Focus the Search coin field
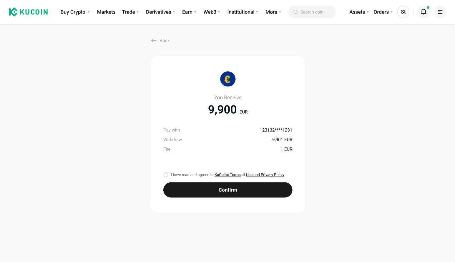Screen dimensions: 455x262 coord(315,12)
